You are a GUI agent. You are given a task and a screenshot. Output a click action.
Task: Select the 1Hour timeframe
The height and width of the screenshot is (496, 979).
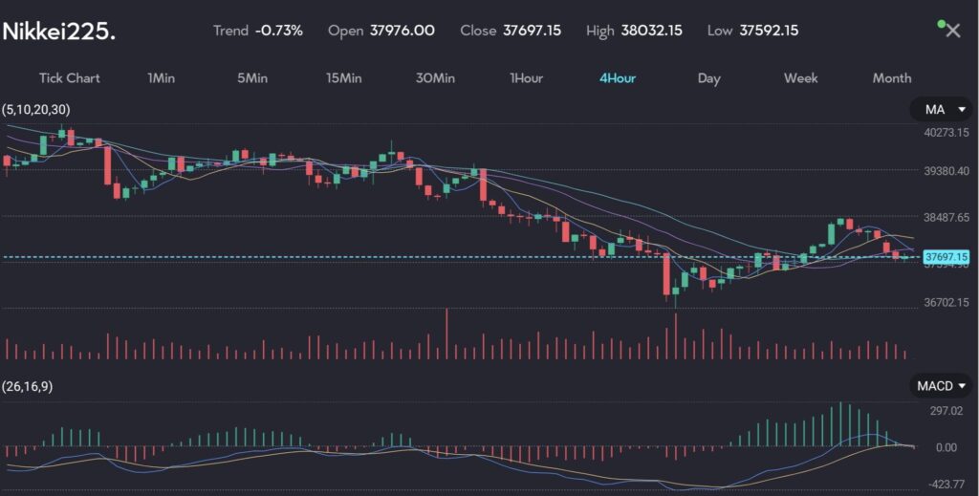pos(526,78)
